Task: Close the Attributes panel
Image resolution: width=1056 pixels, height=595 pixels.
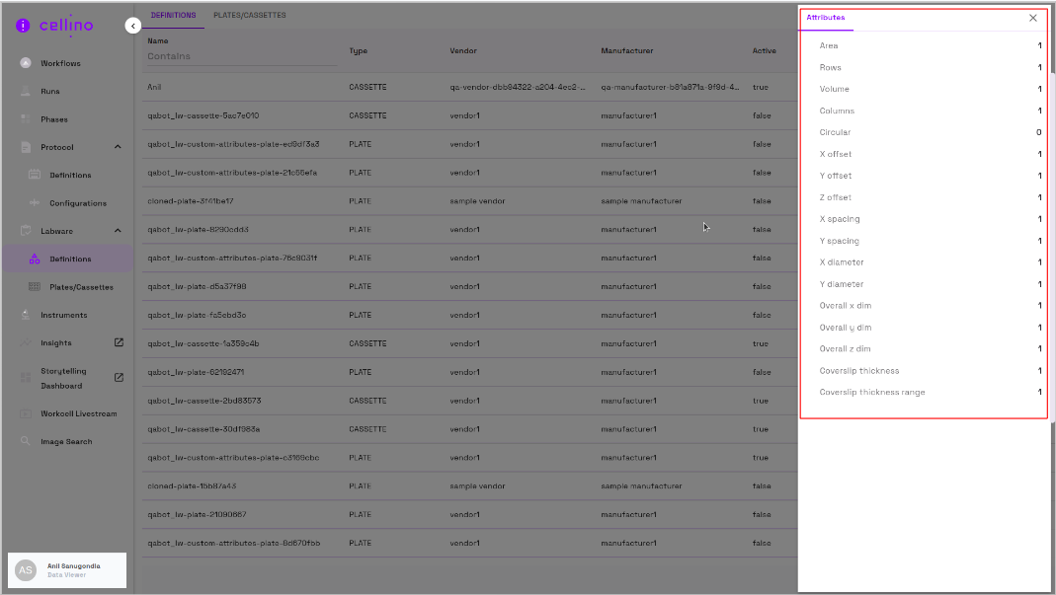Action: pos(1033,18)
